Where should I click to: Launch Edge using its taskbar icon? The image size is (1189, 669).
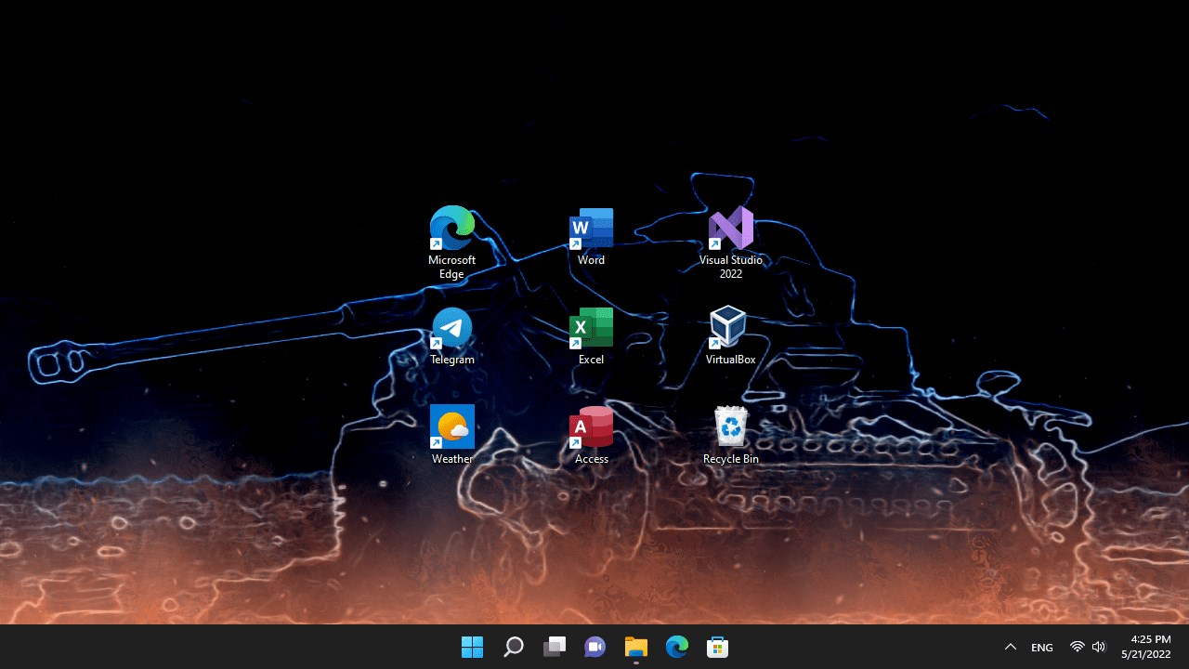pos(676,646)
